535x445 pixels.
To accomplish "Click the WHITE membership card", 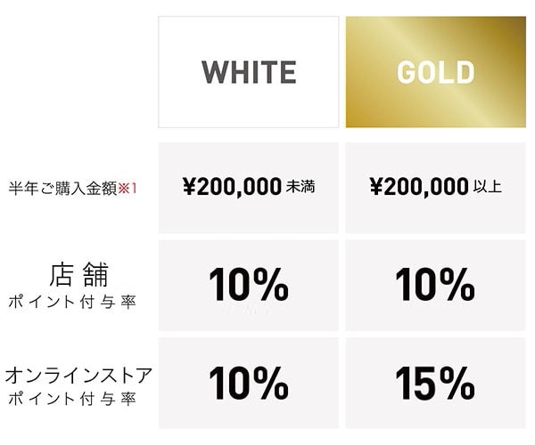I will pos(249,72).
